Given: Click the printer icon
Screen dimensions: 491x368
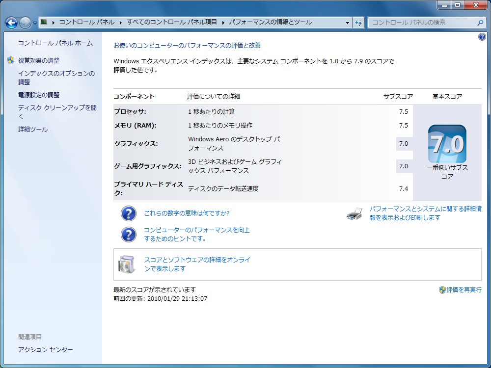Looking at the screenshot, I should point(355,214).
